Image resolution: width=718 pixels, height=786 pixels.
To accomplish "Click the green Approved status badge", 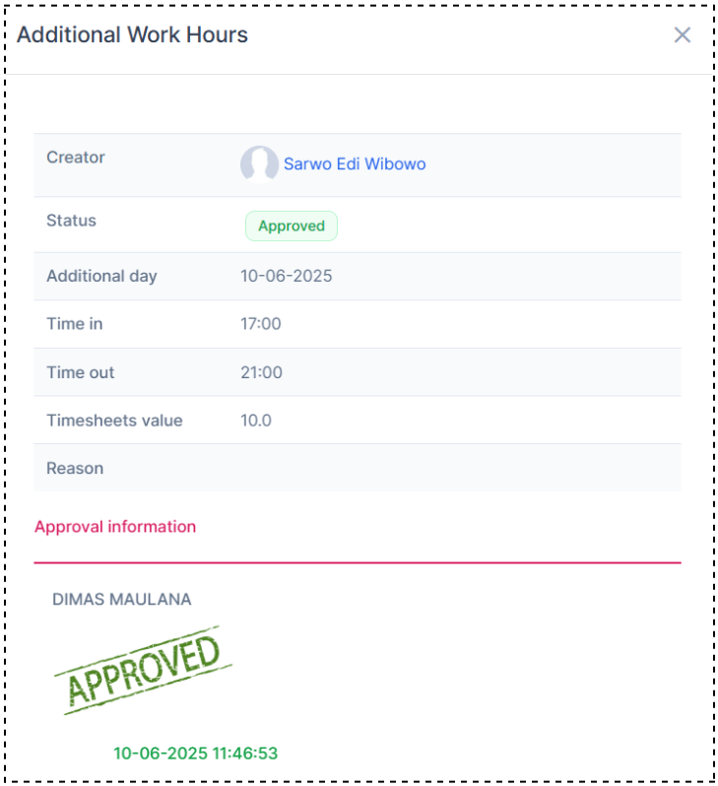I will (x=291, y=227).
